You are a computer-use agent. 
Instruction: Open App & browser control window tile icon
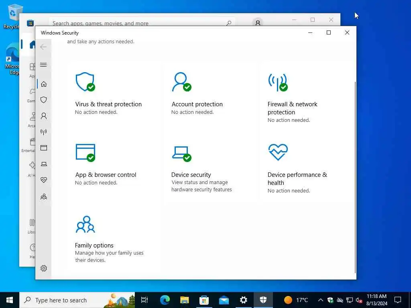[85, 153]
